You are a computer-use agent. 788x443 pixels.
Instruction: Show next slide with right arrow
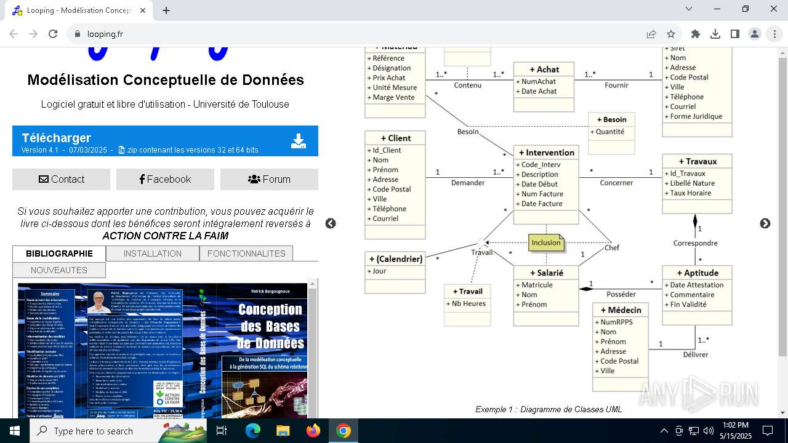click(765, 223)
